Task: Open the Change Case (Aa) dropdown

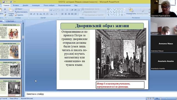Action: coord(52,14)
